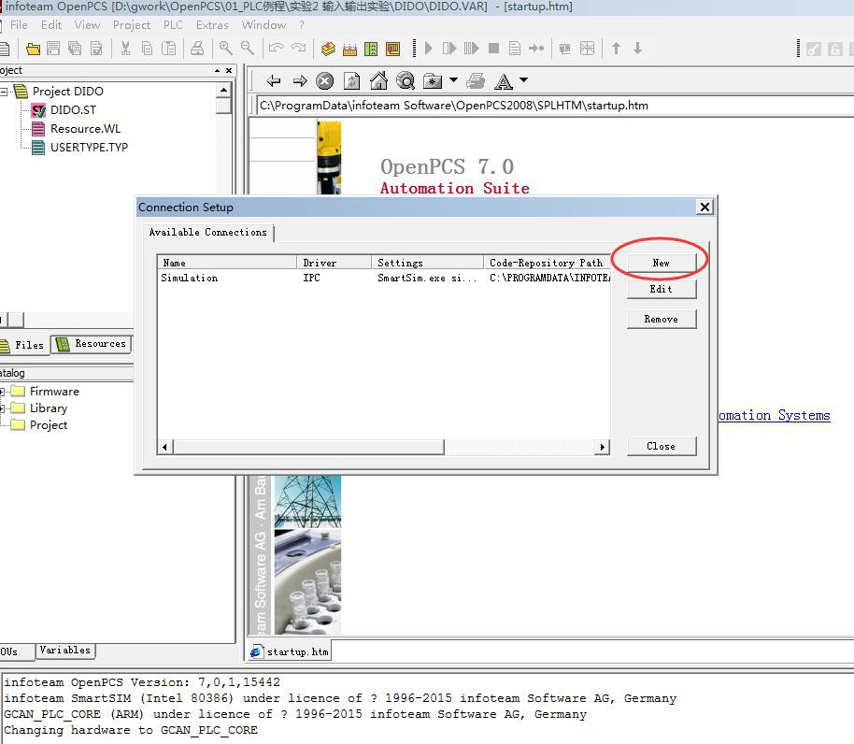Image resolution: width=854 pixels, height=744 pixels.
Task: Expand the Library catalog folder
Action: pos(3,408)
